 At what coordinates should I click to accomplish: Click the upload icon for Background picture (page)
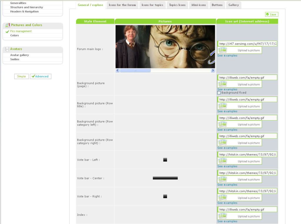pyautogui.click(x=223, y=84)
